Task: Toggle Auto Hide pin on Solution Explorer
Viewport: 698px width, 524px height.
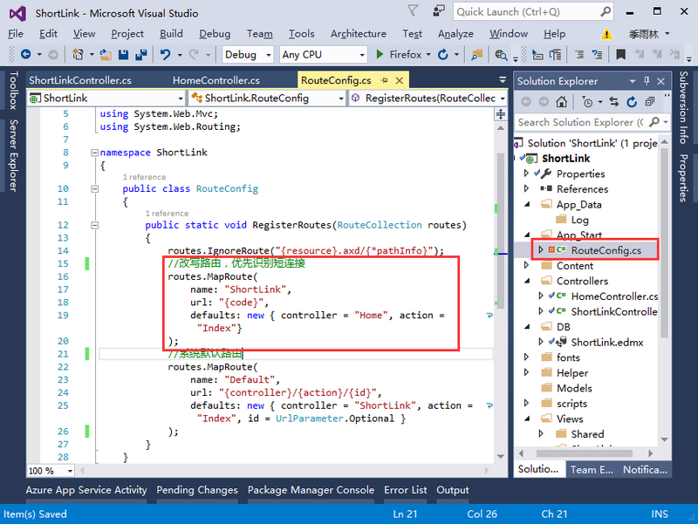Action: tap(647, 81)
